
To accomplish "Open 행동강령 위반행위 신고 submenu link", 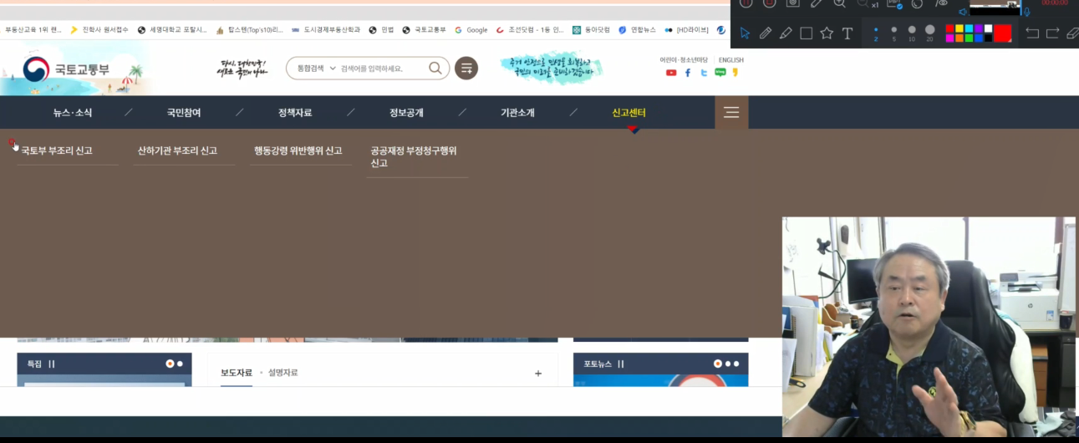I will [298, 151].
